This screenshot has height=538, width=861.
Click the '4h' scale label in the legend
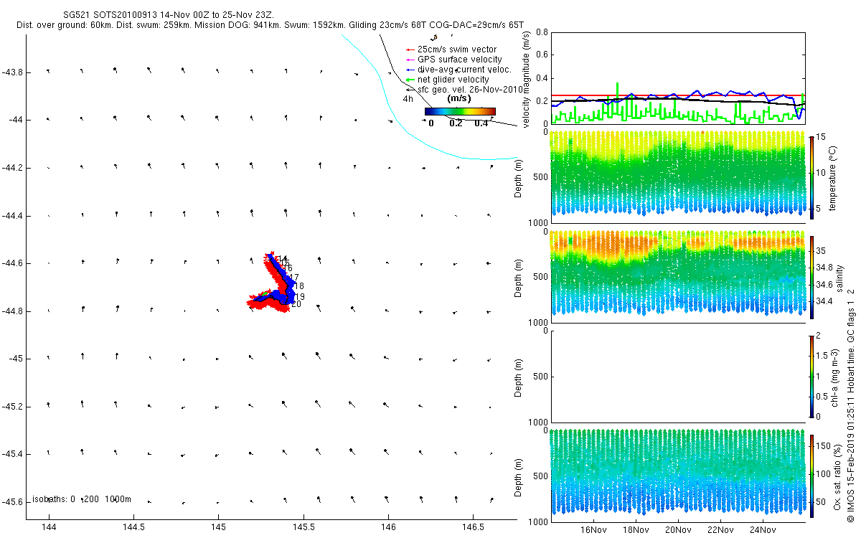pos(408,99)
